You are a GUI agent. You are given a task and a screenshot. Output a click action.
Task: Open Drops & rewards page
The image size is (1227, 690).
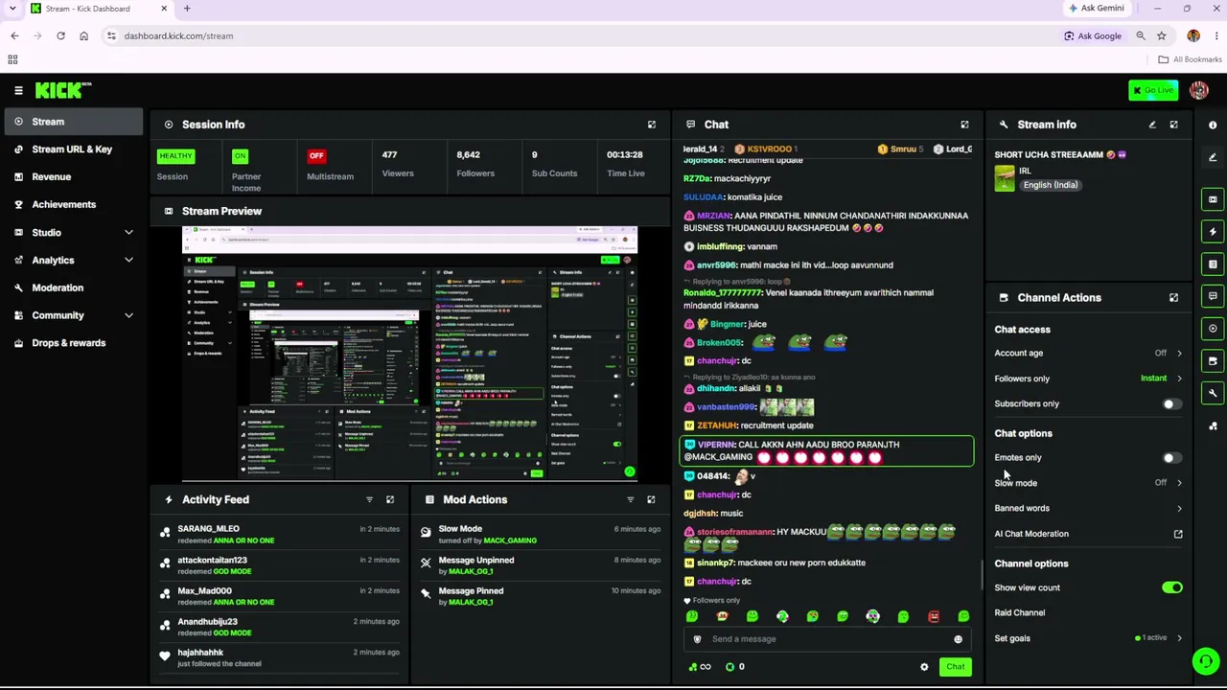[72, 343]
